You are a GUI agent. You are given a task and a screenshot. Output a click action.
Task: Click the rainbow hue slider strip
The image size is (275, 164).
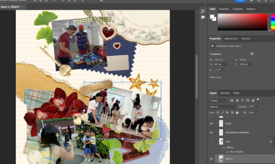point(273,22)
